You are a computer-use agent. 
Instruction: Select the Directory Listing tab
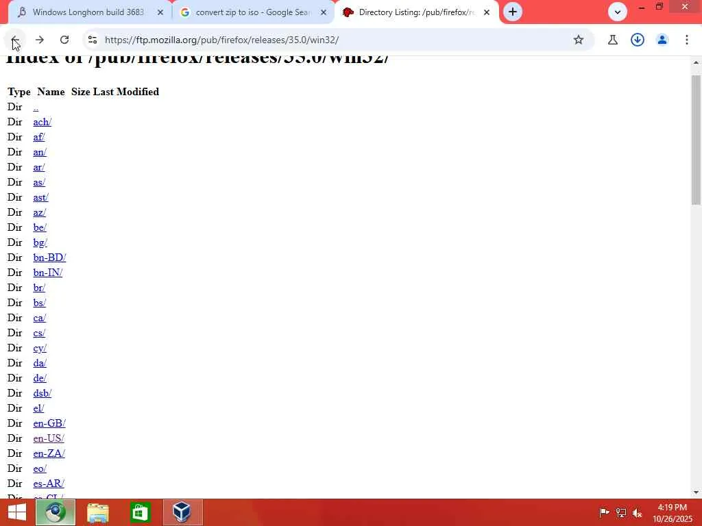point(416,12)
